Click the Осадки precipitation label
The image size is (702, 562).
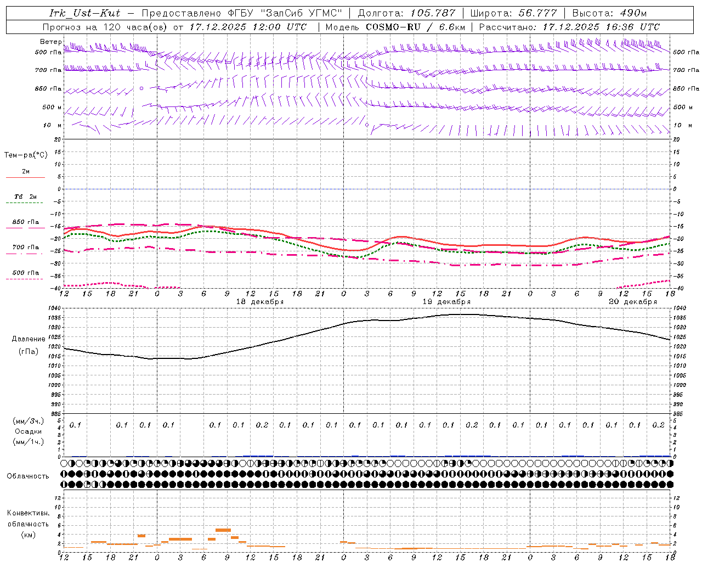pos(28,431)
